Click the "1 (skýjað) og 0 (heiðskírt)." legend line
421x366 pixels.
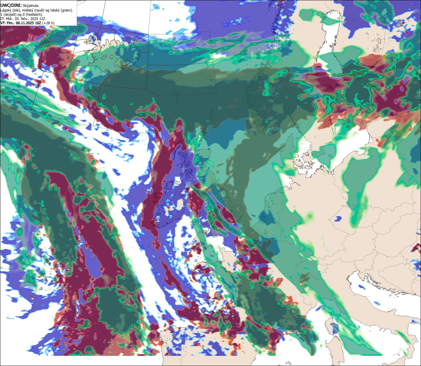pyautogui.click(x=21, y=14)
